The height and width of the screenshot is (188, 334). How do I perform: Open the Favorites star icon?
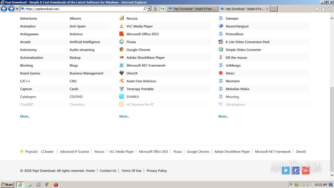(x=323, y=9)
